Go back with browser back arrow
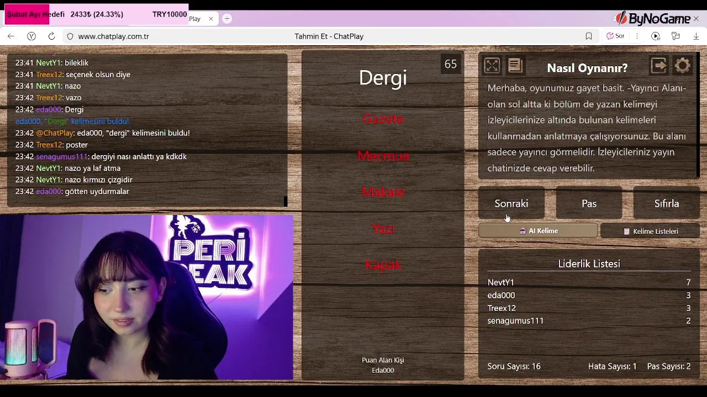707x397 pixels. click(x=11, y=36)
